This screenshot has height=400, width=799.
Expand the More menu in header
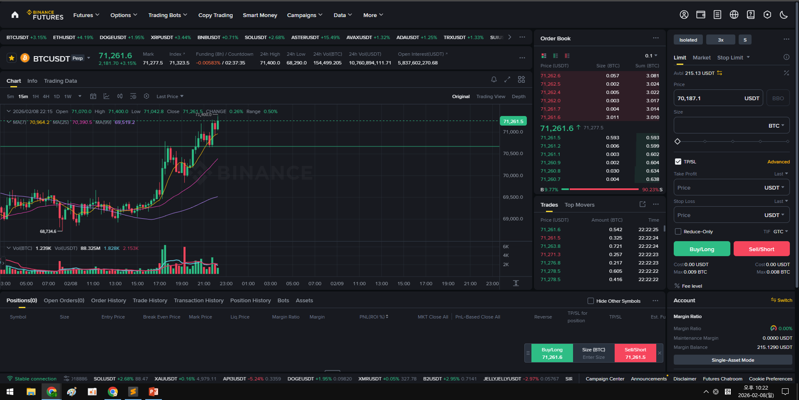(x=373, y=15)
